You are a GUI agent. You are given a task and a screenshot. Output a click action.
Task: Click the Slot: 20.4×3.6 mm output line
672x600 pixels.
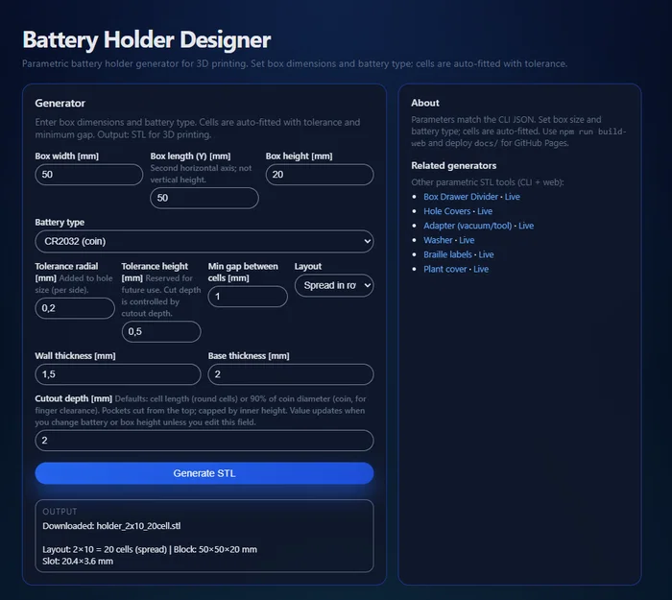[78, 561]
